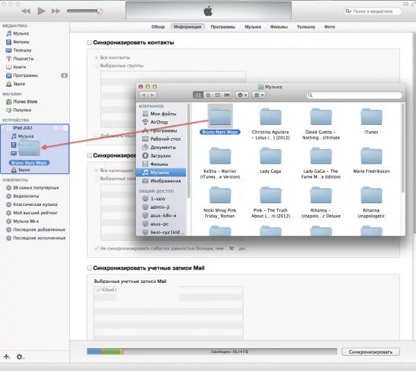The width and height of the screenshot is (416, 371).
Task: Select the iTunes folder in Finder
Action: [x=371, y=120]
